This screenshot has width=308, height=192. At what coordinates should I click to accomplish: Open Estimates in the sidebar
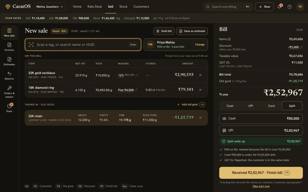(9, 61)
